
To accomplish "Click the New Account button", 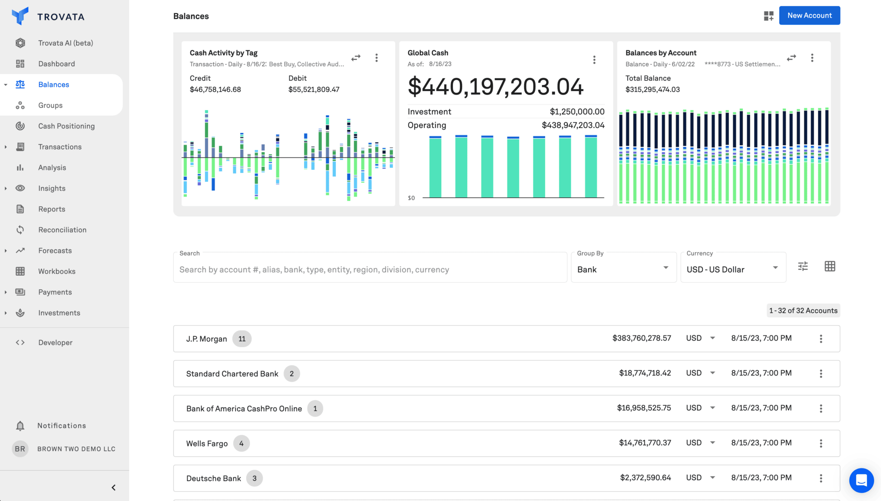I will click(809, 15).
